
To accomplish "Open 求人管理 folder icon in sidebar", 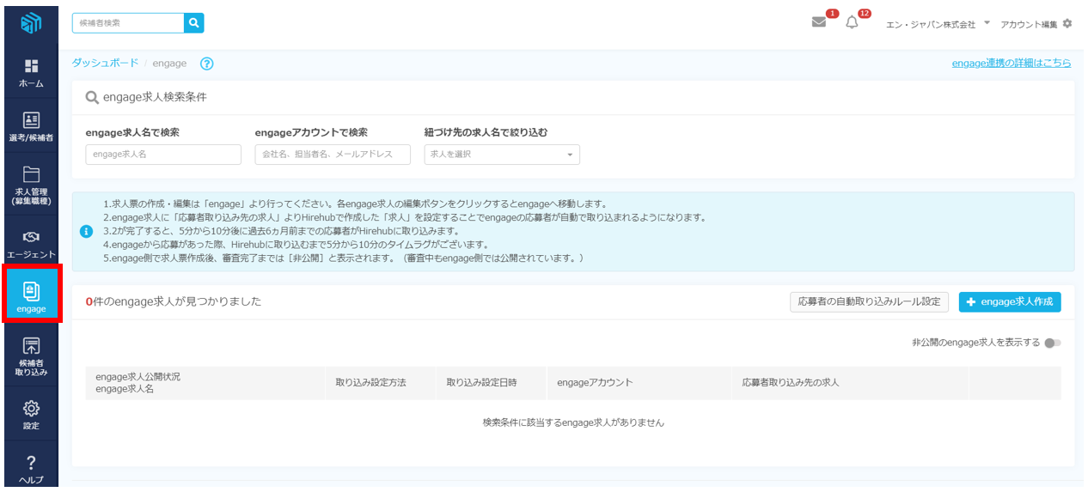I will 31,174.
